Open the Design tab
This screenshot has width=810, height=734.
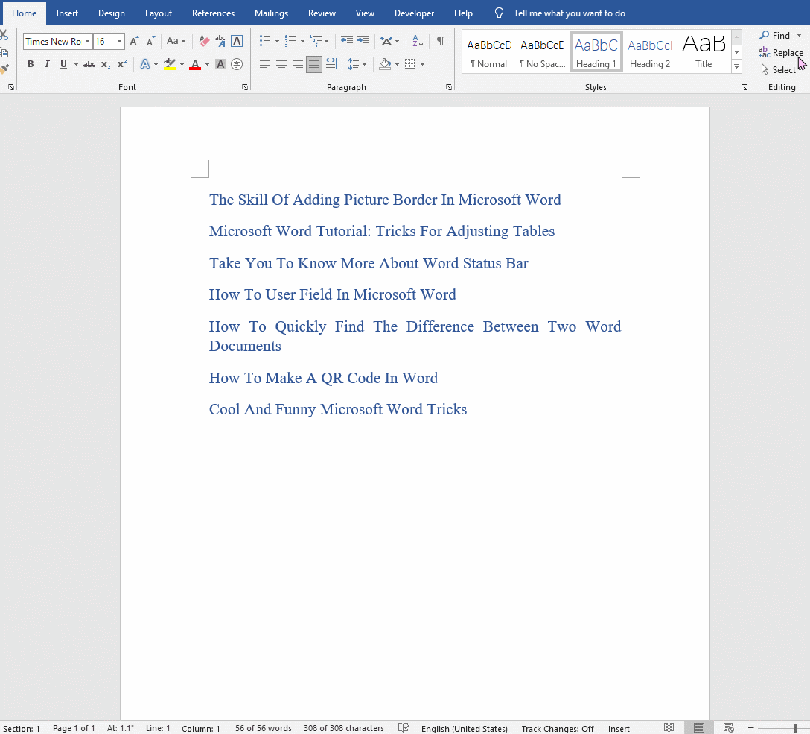[112, 13]
